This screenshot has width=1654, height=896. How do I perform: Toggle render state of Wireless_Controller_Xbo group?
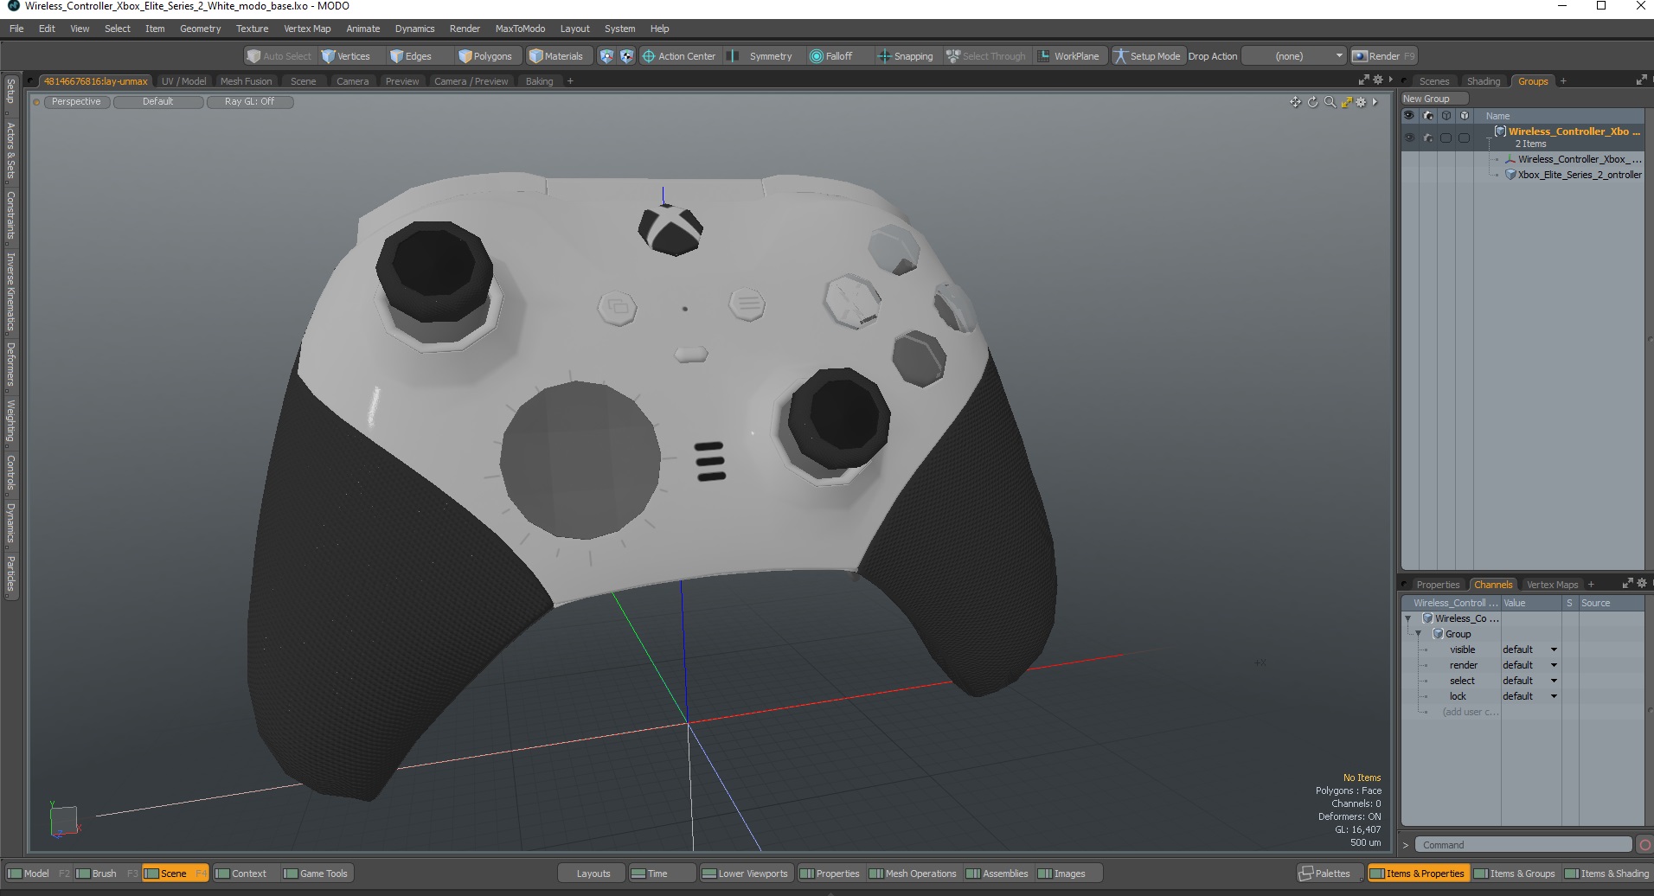pos(1428,138)
